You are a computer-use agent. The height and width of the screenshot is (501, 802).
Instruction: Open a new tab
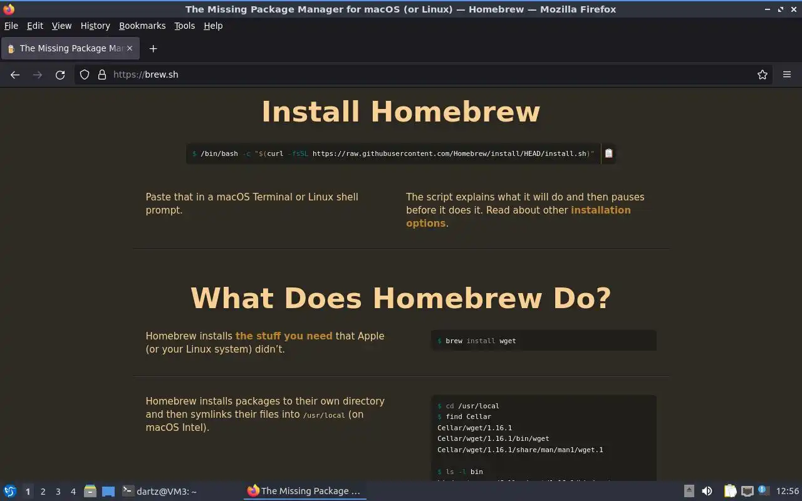tap(153, 48)
